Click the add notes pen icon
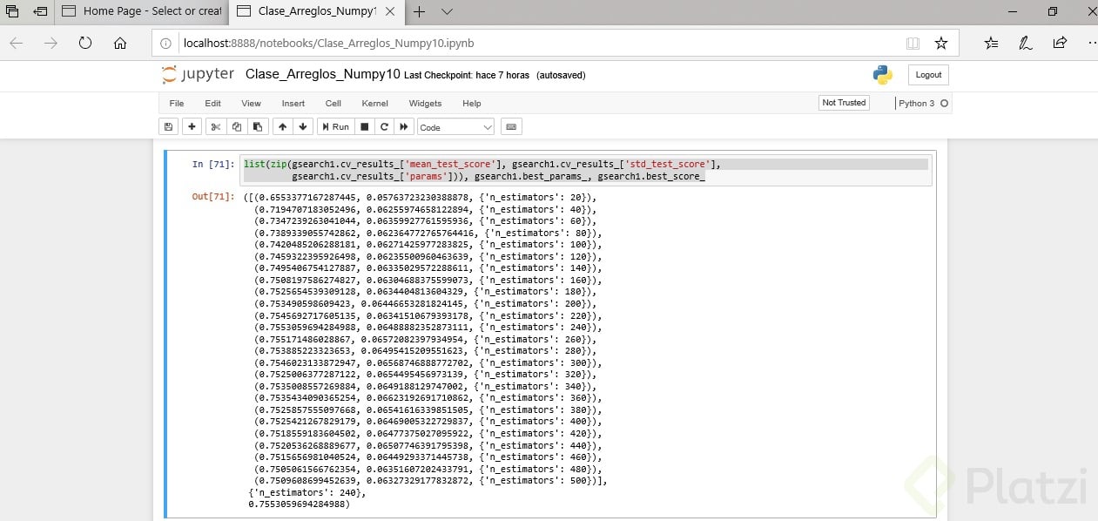1098x521 pixels. (x=1026, y=43)
